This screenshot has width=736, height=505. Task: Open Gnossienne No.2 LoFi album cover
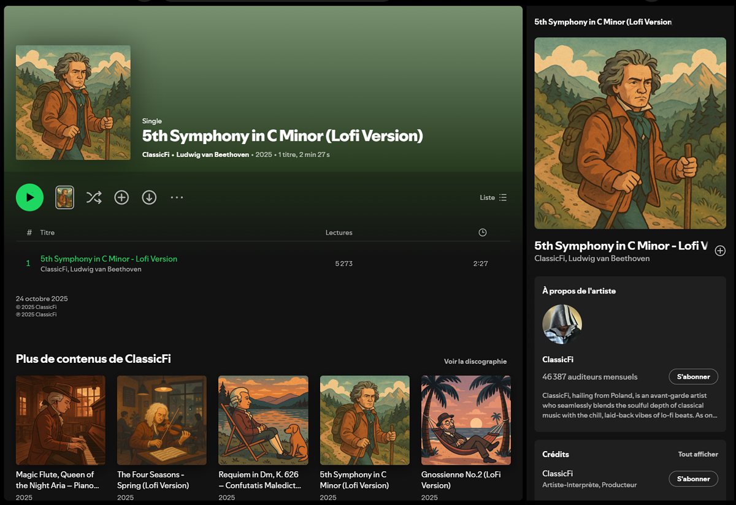tap(466, 420)
